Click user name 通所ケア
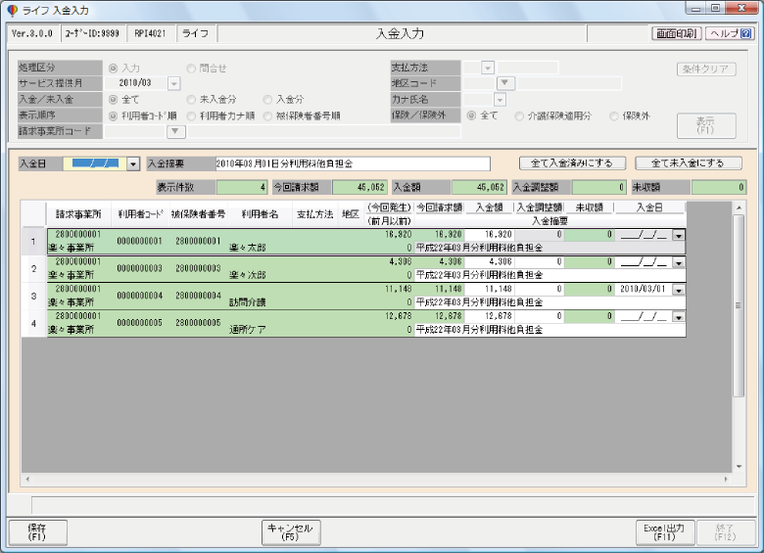Image resolution: width=764 pixels, height=553 pixels. click(248, 330)
